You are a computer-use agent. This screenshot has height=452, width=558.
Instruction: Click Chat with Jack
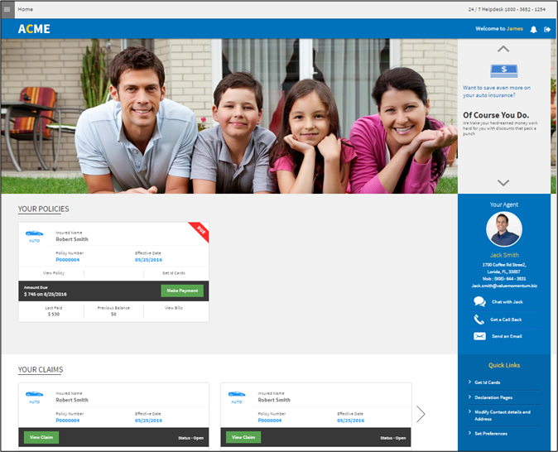point(507,302)
